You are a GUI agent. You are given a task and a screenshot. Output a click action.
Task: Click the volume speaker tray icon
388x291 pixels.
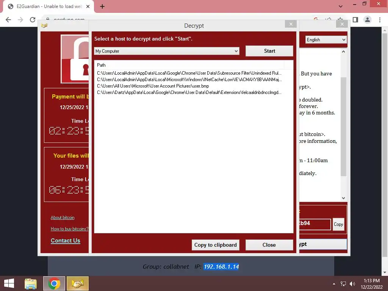pos(352,284)
